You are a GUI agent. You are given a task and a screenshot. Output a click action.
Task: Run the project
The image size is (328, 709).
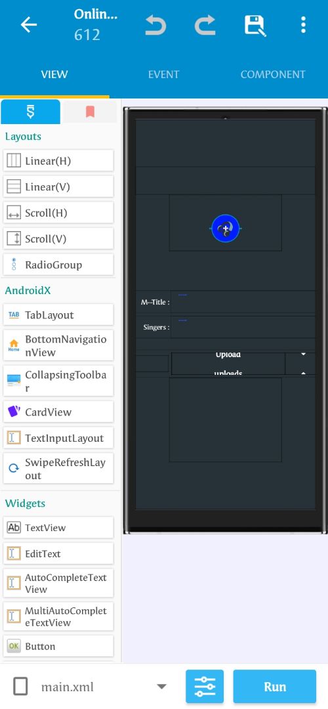[275, 687]
